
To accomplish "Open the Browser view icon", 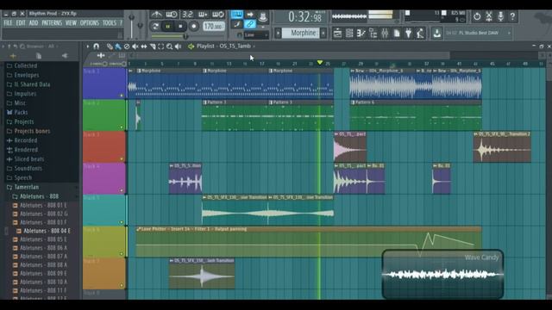I will click(373, 34).
